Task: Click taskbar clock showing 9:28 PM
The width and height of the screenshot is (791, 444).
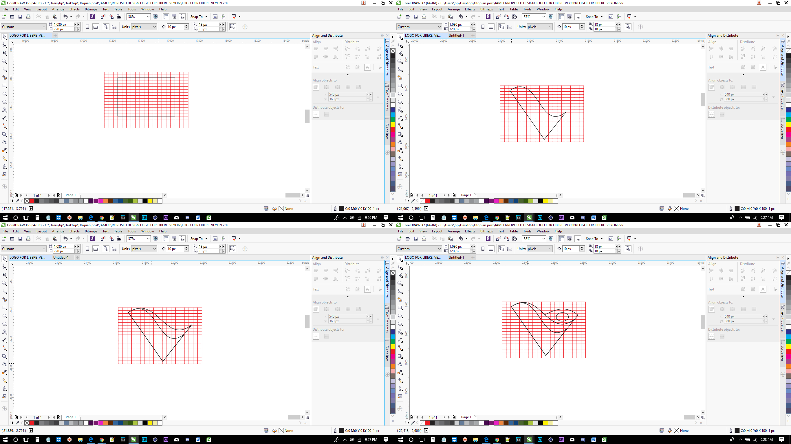Action: [x=766, y=439]
